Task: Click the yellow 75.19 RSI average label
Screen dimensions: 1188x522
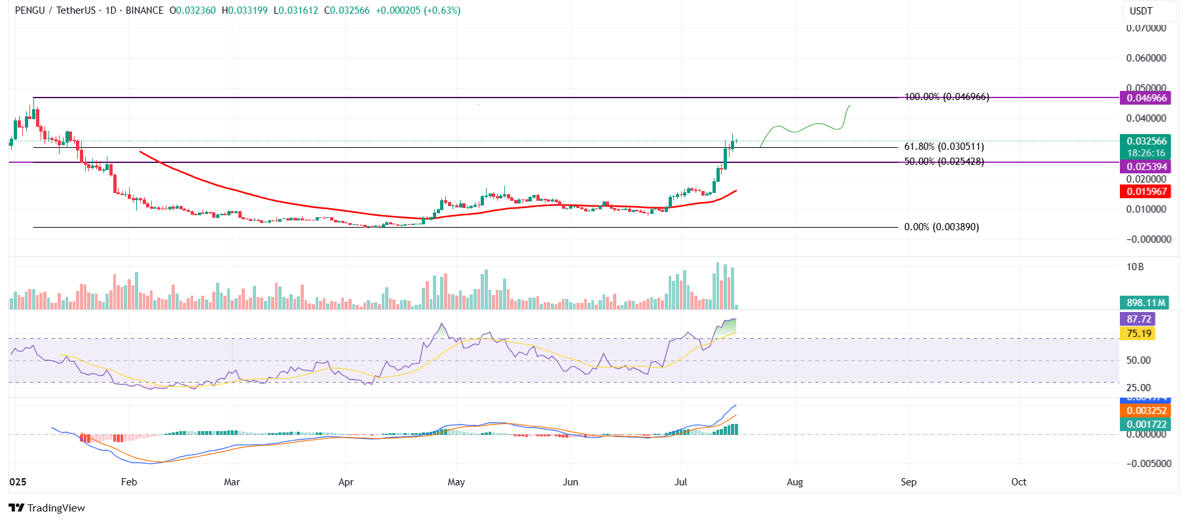Action: click(x=1138, y=334)
